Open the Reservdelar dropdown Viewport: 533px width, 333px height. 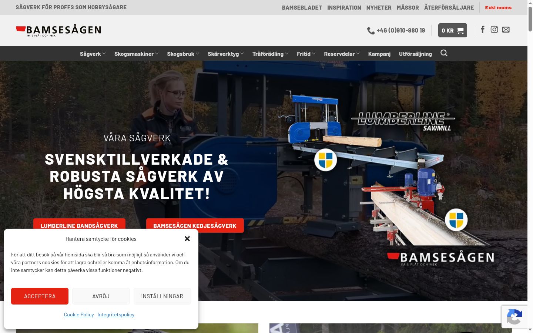pyautogui.click(x=342, y=54)
